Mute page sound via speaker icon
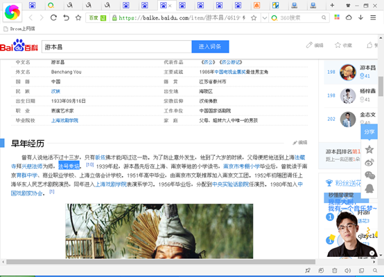 (347, 270)
